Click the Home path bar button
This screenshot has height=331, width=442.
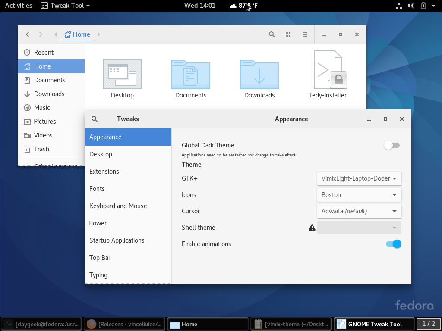77,34
